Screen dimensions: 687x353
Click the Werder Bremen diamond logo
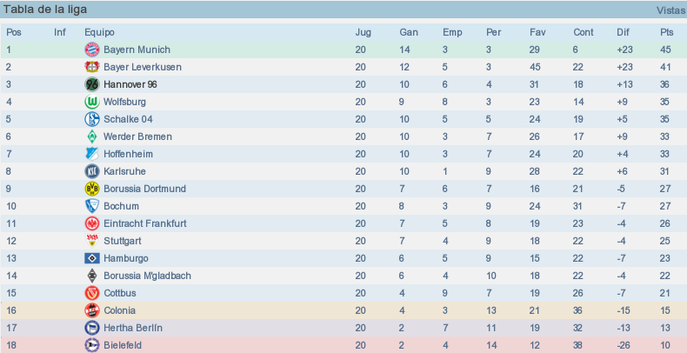pos(92,137)
